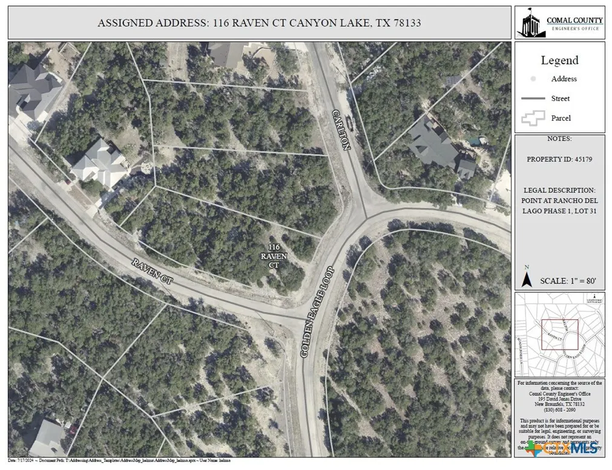Click the SCALE: 1" = 80' text
The image size is (612, 470).
[x=568, y=281]
